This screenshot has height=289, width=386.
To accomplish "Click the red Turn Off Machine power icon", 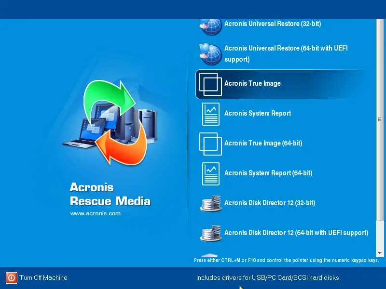I will 12,278.
